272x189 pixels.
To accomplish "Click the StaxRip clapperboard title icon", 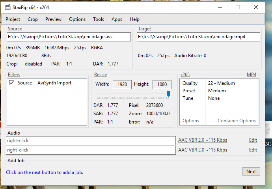I will (x=7, y=7).
